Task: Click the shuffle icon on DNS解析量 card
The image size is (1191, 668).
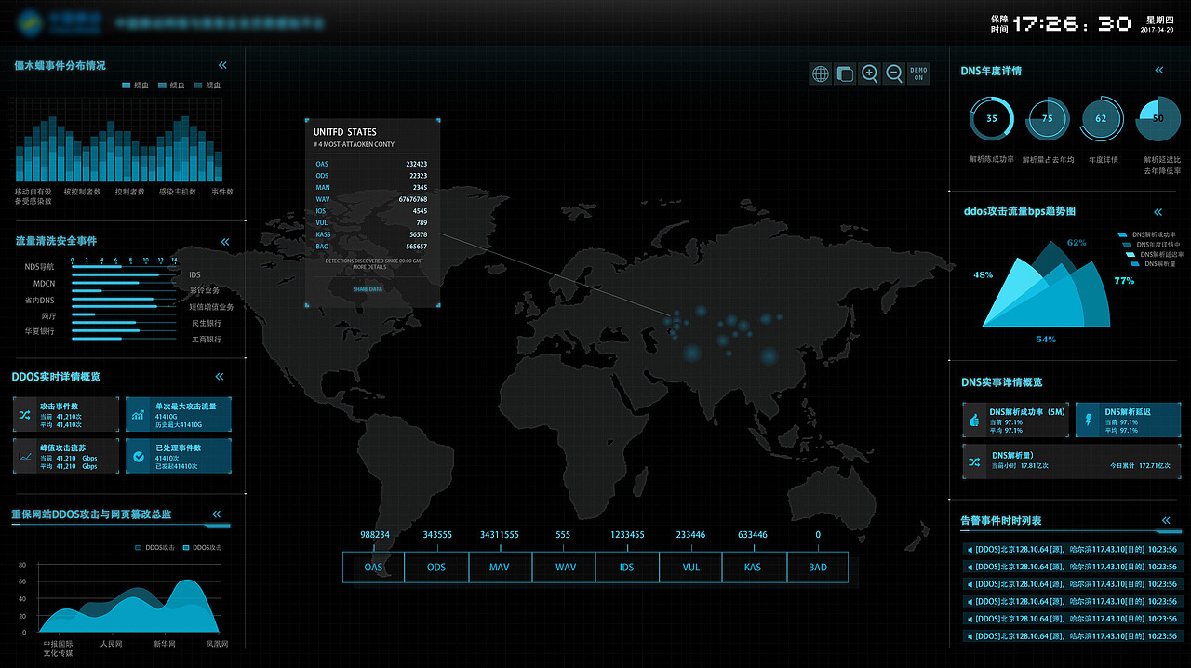Action: point(974,461)
